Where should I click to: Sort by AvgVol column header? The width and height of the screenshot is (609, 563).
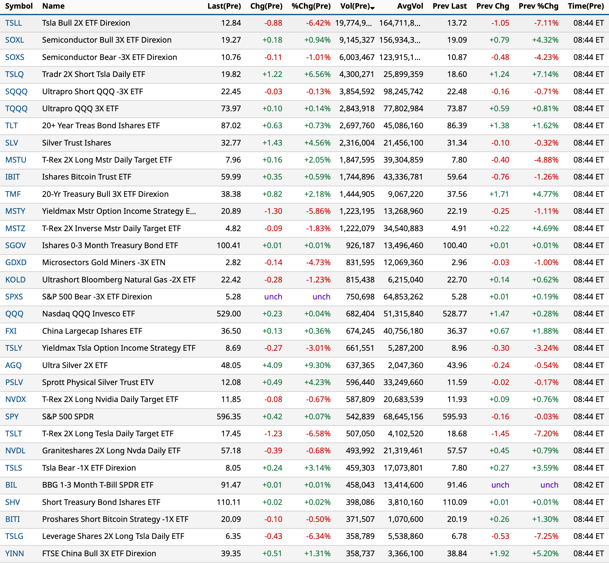click(410, 6)
